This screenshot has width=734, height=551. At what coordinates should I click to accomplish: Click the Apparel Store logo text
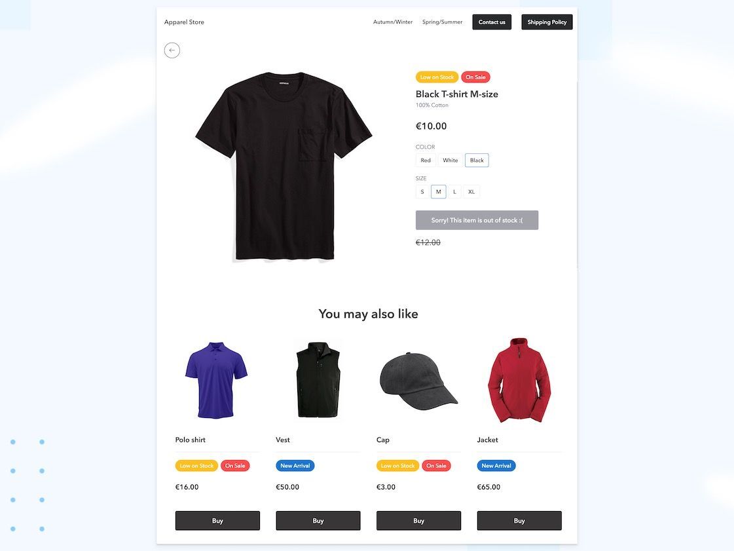184,22
